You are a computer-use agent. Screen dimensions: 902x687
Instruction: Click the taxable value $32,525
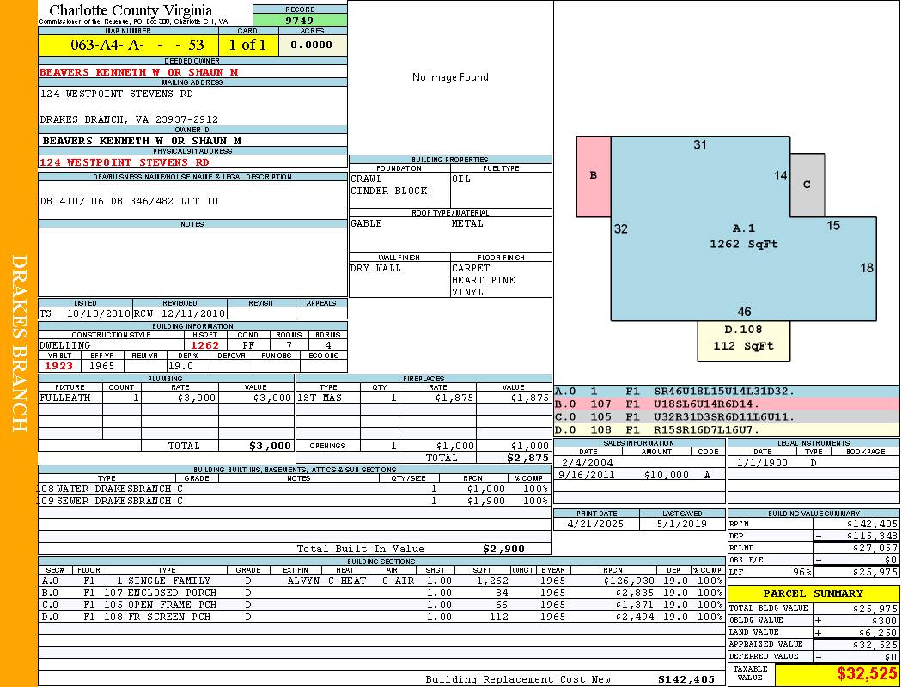836,674
